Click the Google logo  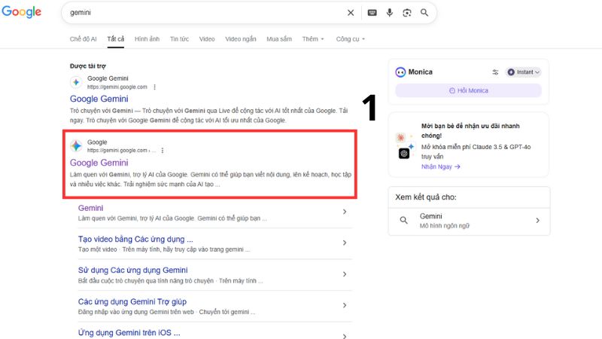click(x=22, y=13)
